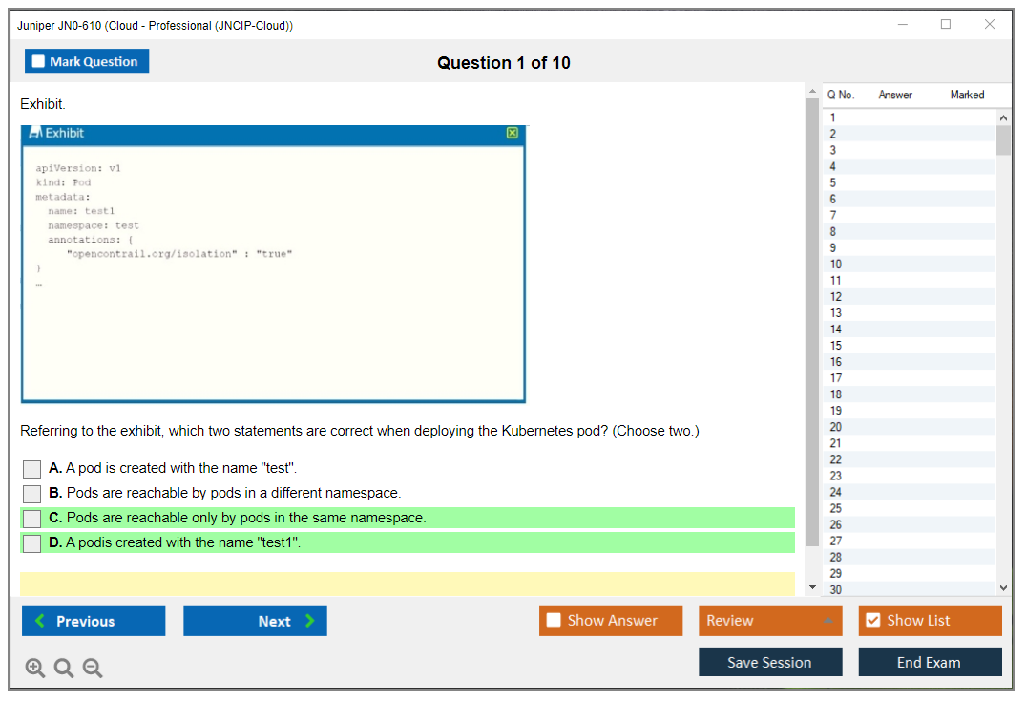Check answer option A checkbox
The height and width of the screenshot is (702, 1026).
[x=31, y=469]
